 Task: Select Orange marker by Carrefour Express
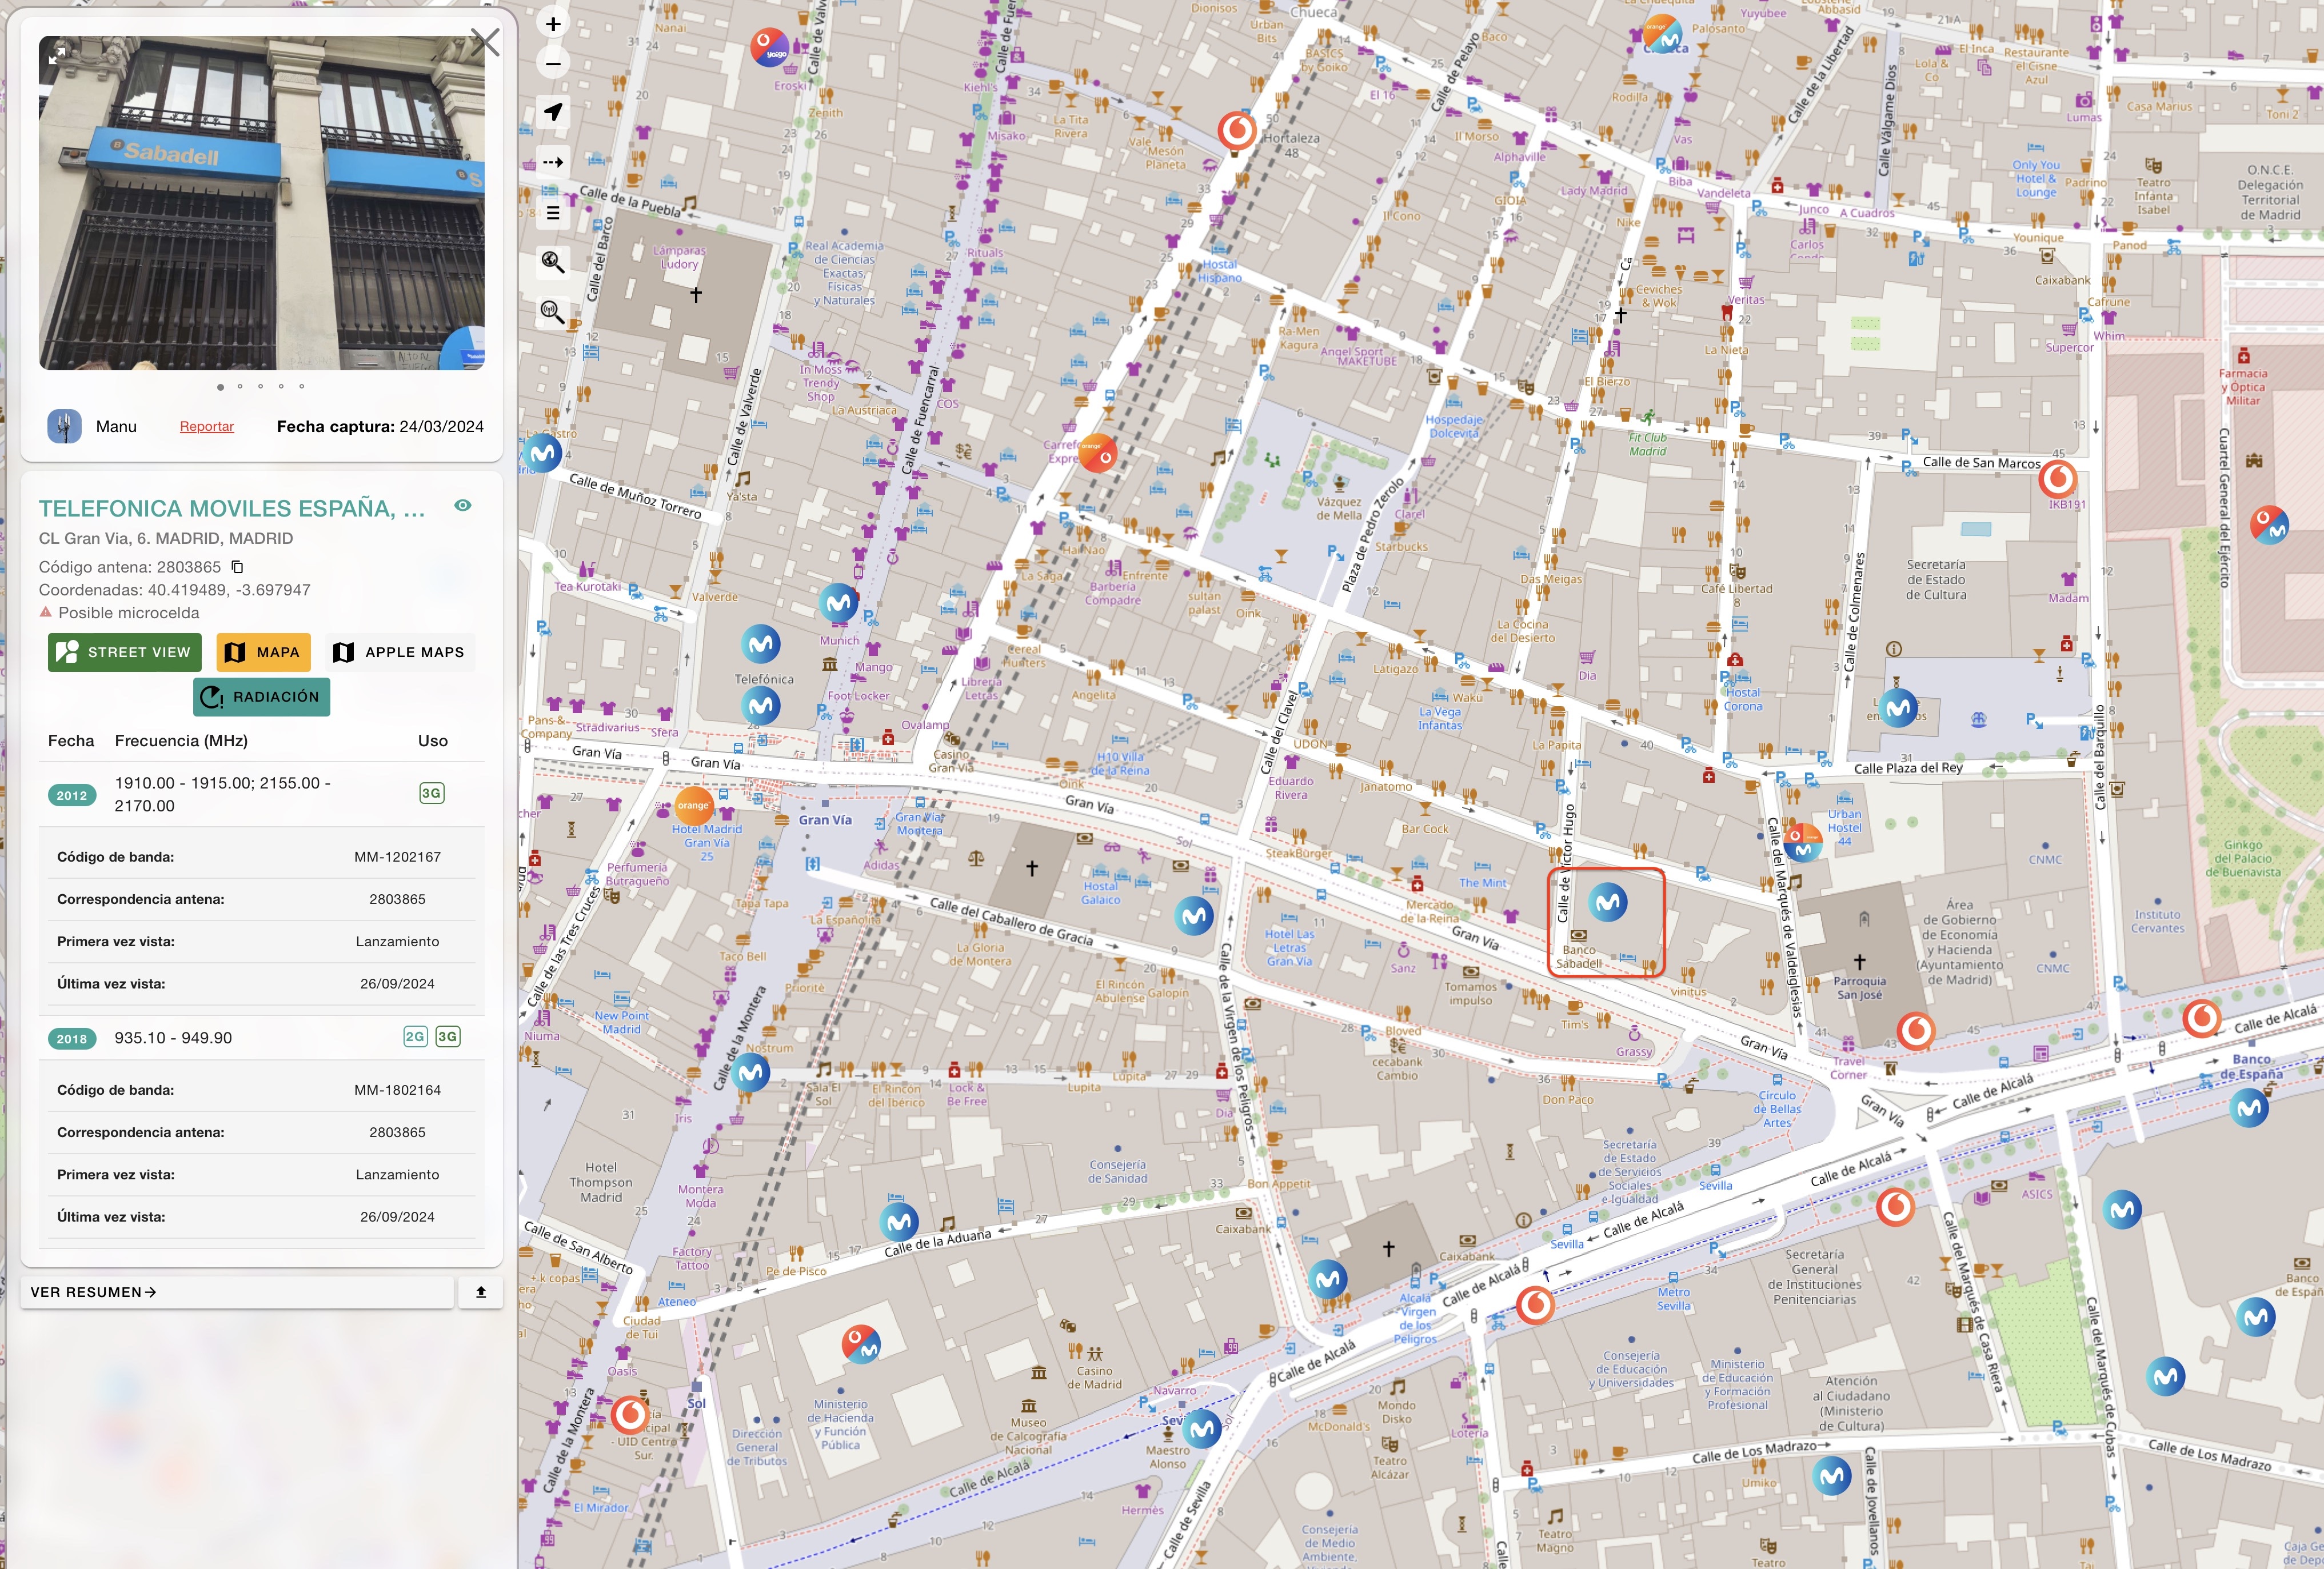pyautogui.click(x=1097, y=453)
